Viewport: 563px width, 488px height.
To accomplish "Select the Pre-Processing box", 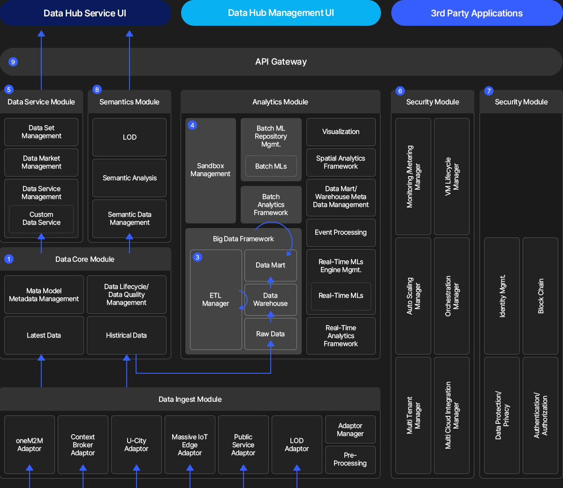I will 350,460.
